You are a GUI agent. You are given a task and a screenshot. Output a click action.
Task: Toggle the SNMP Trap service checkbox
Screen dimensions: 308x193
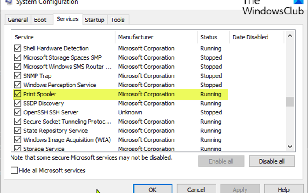click(x=18, y=76)
